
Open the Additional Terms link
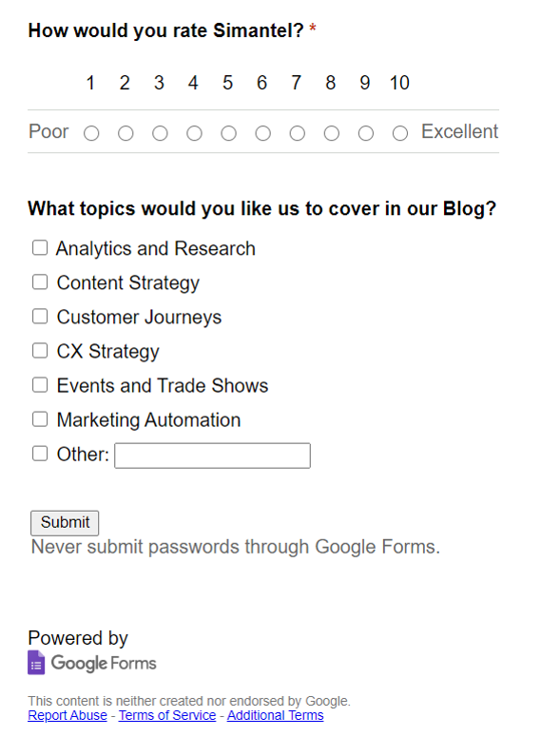pyautogui.click(x=276, y=715)
